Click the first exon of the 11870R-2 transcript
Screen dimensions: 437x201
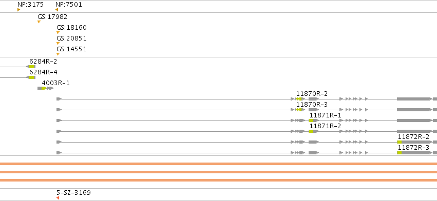[59, 99]
